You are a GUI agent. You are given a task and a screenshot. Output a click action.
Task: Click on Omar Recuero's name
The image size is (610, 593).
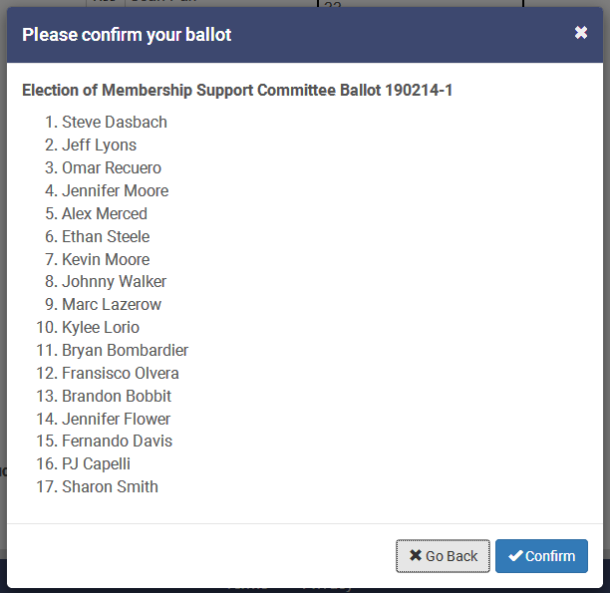[x=112, y=168]
